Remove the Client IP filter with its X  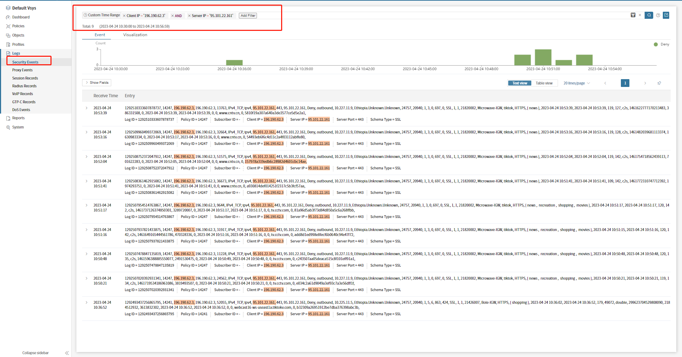124,16
